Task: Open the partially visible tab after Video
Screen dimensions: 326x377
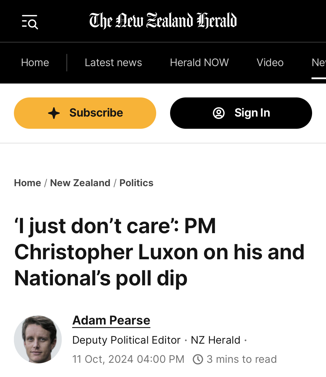Action: [x=318, y=63]
